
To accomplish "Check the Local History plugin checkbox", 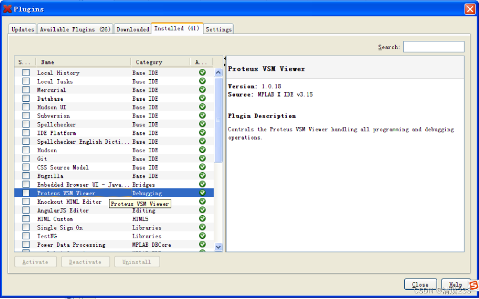I will pos(26,73).
